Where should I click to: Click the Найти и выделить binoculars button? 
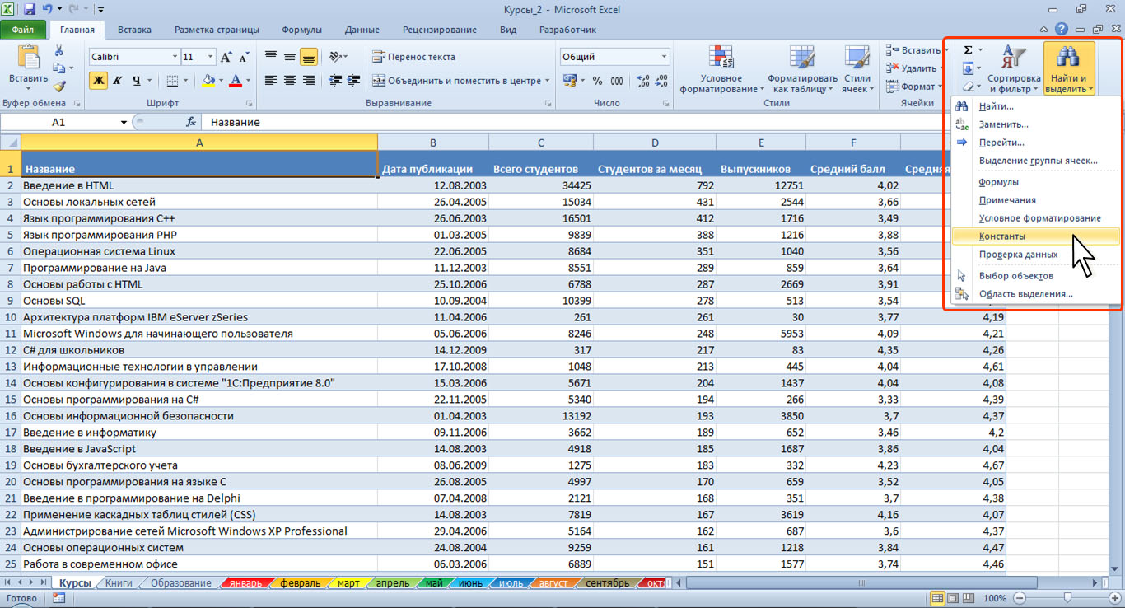click(x=1069, y=69)
